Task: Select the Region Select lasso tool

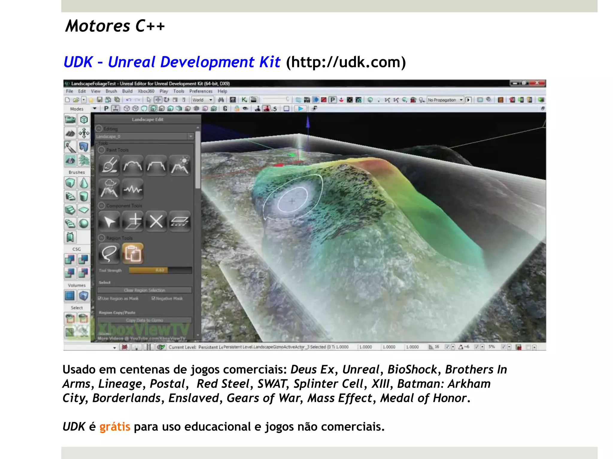Action: [109, 253]
